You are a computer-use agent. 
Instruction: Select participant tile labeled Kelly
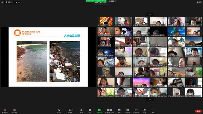(x=141, y=52)
